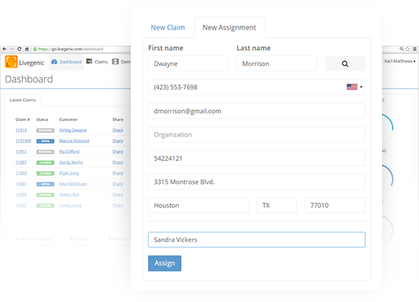
Task: Switch to the New Claim tab
Action: pyautogui.click(x=168, y=27)
